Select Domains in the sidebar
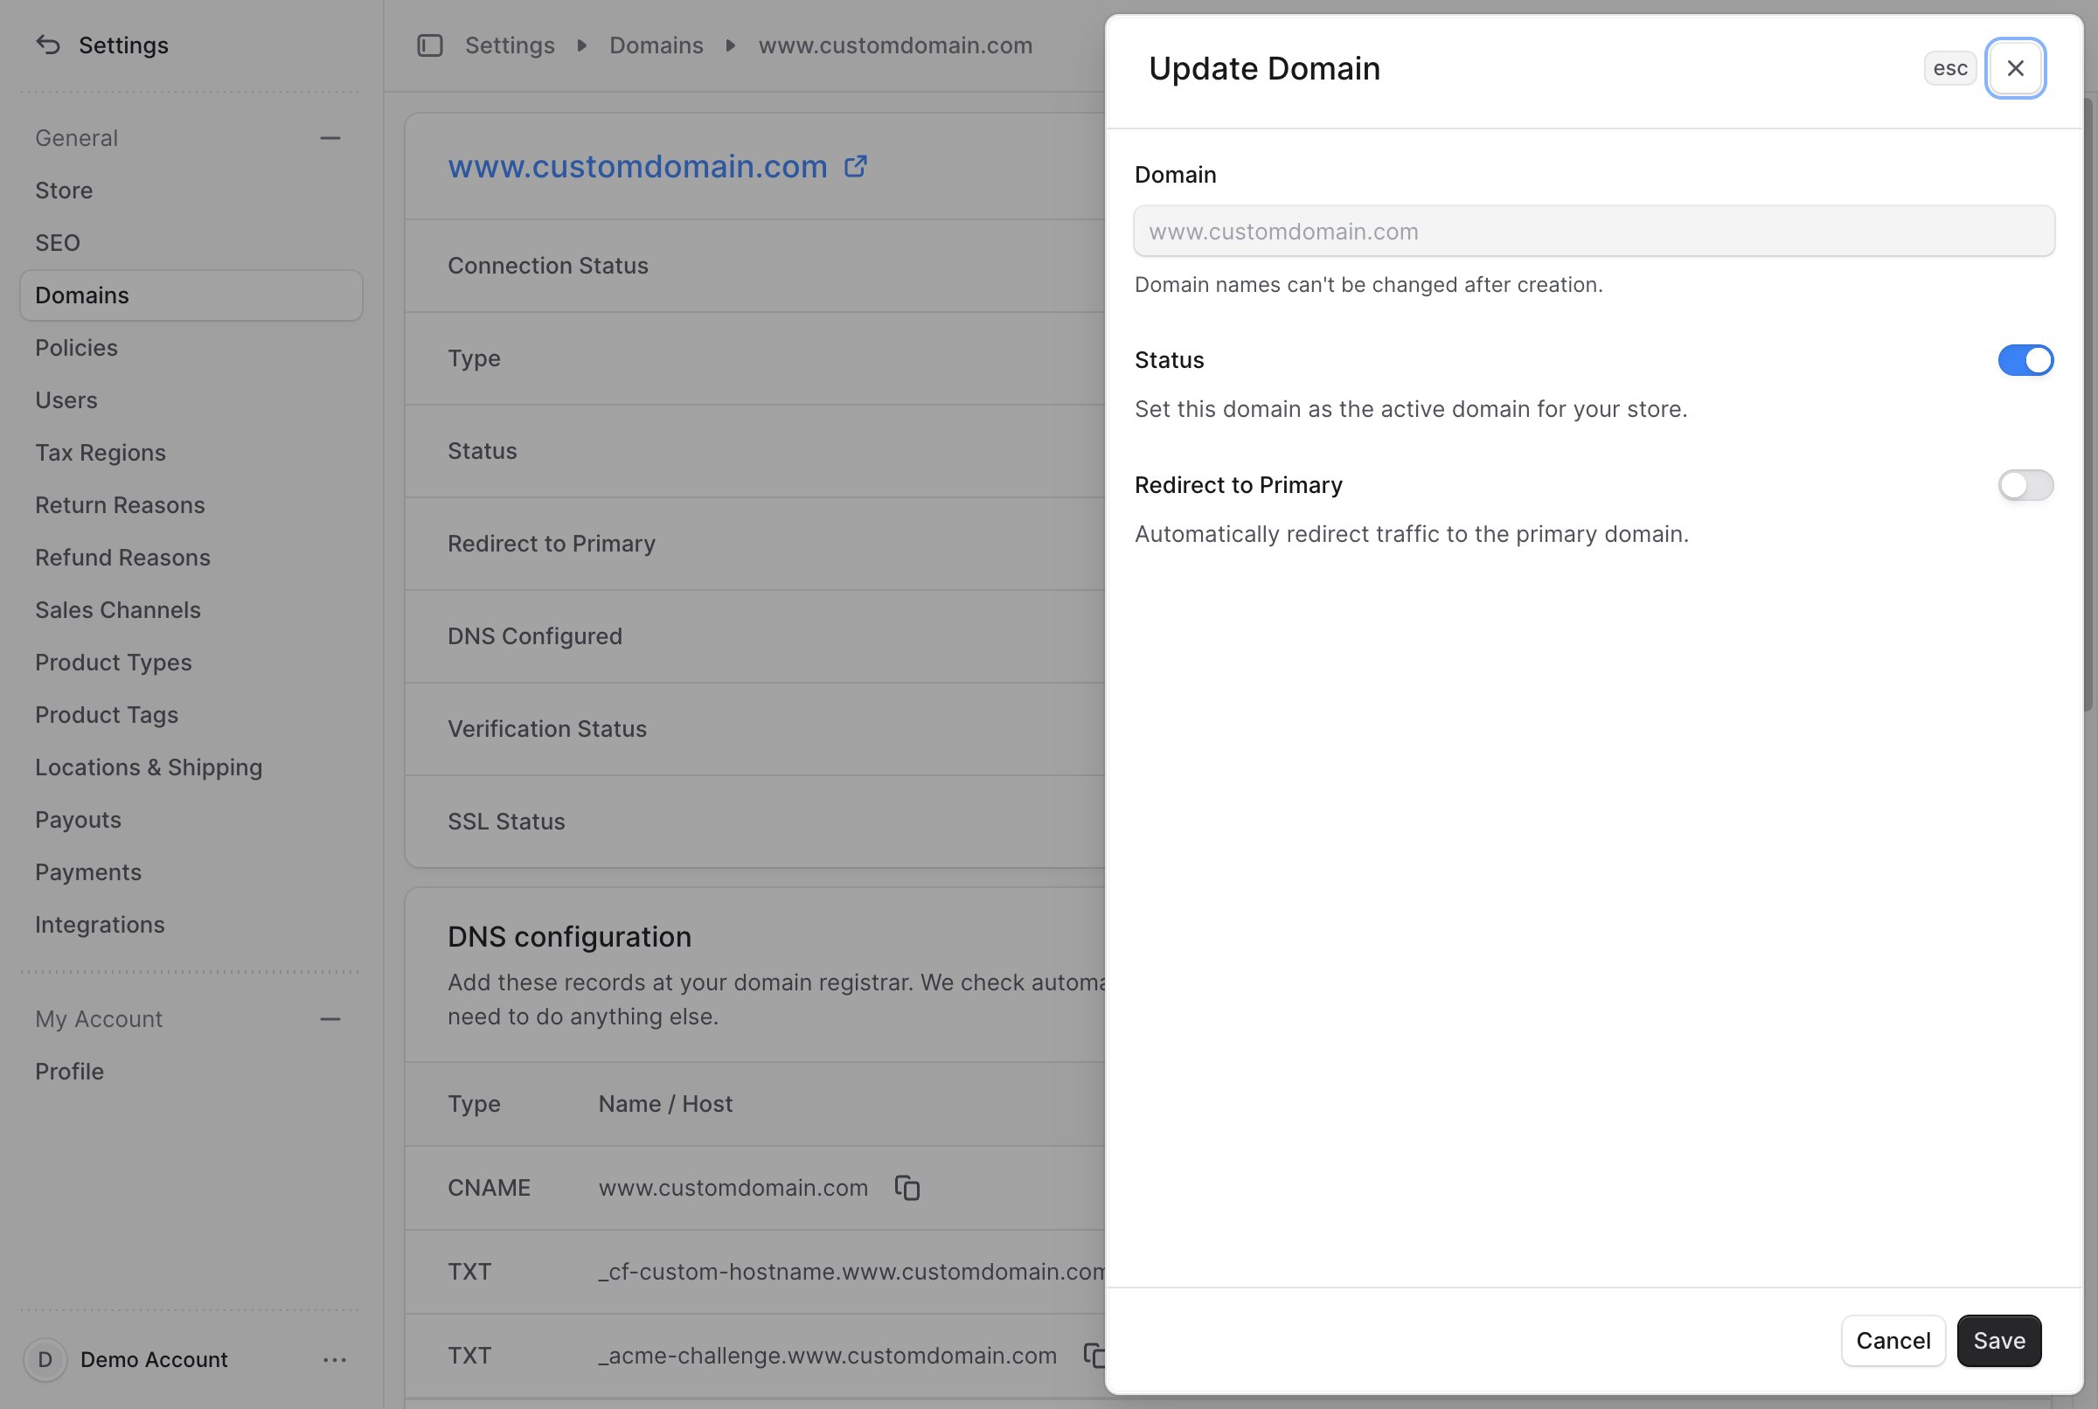The width and height of the screenshot is (2098, 1409). point(191,295)
